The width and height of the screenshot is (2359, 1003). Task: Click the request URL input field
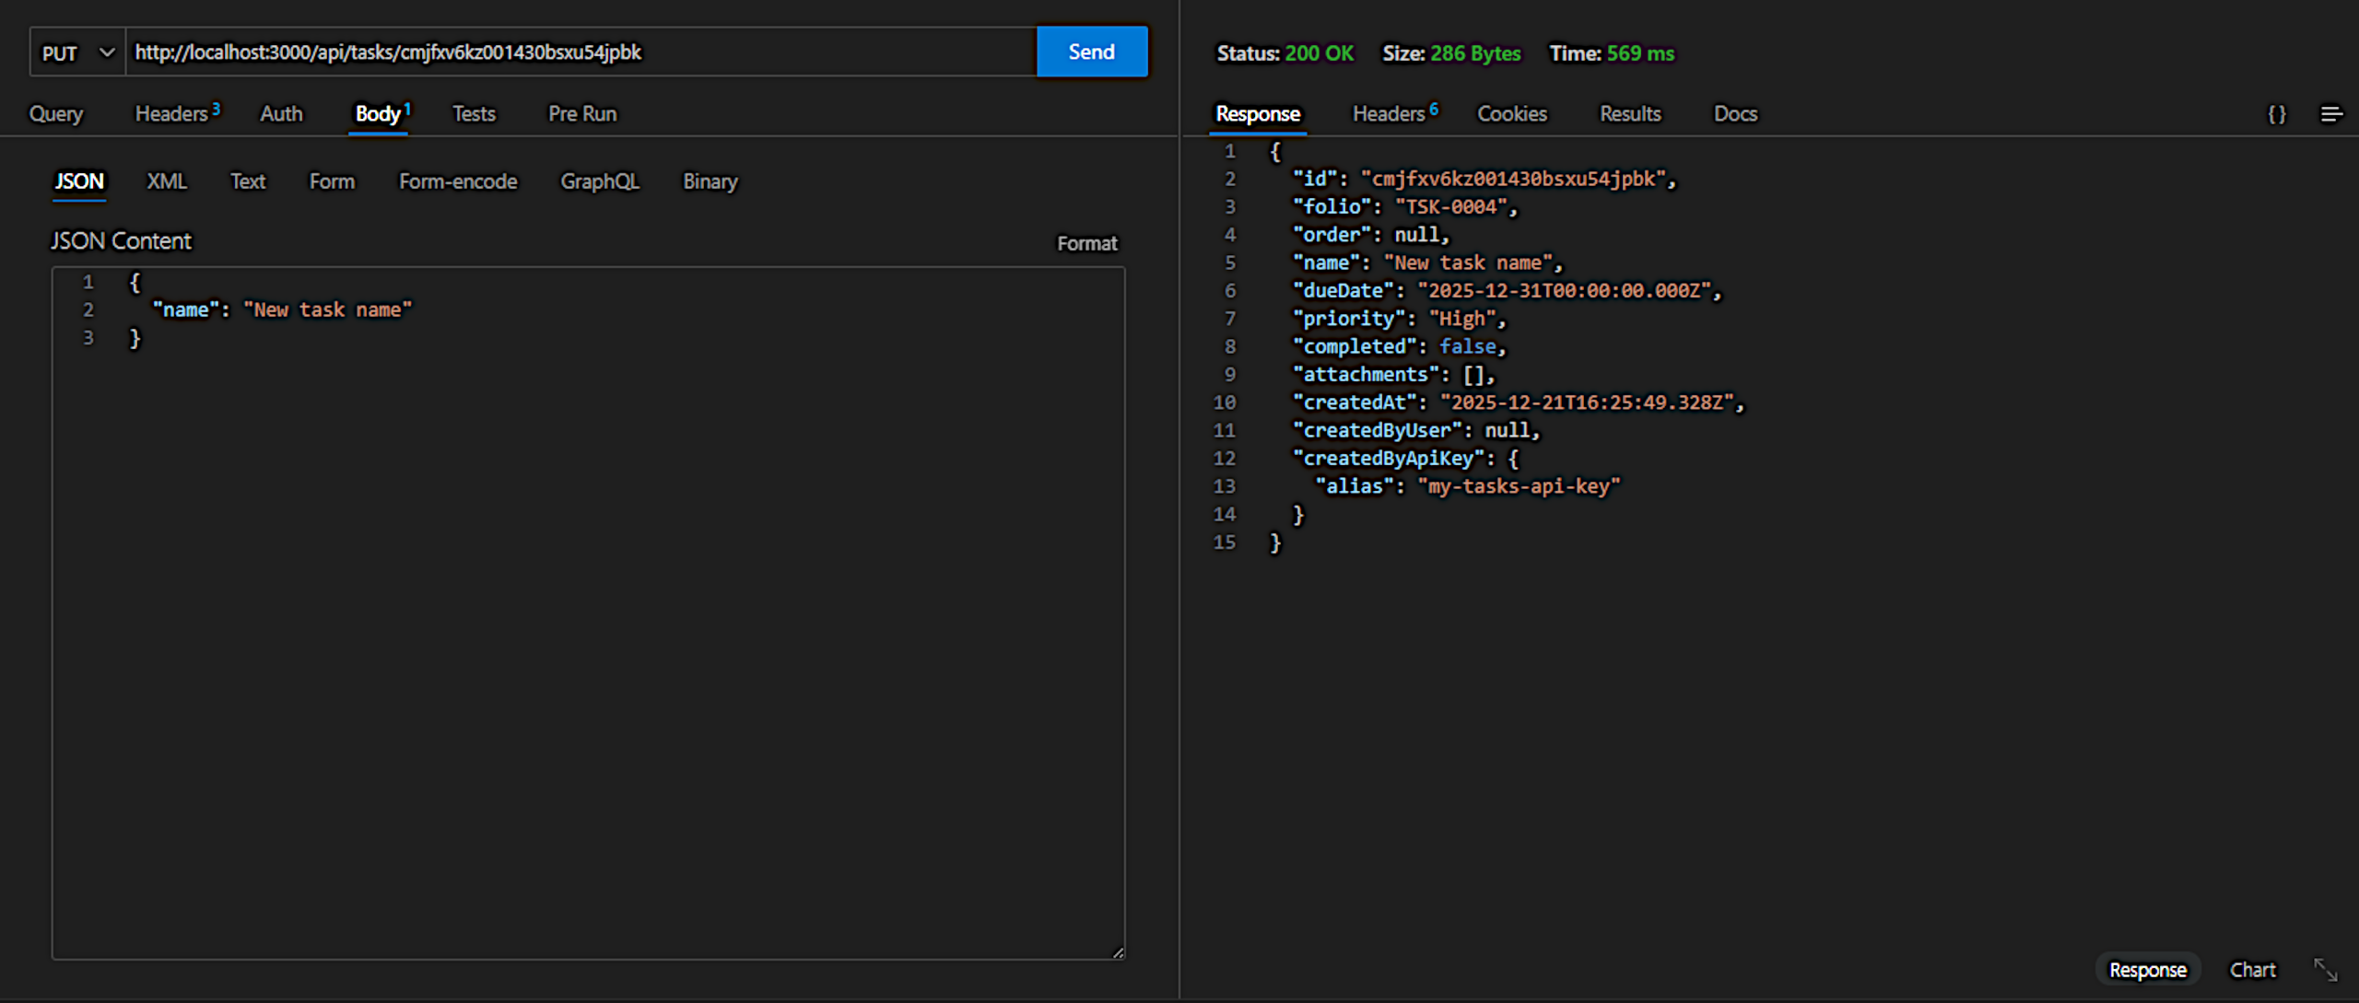click(x=581, y=52)
